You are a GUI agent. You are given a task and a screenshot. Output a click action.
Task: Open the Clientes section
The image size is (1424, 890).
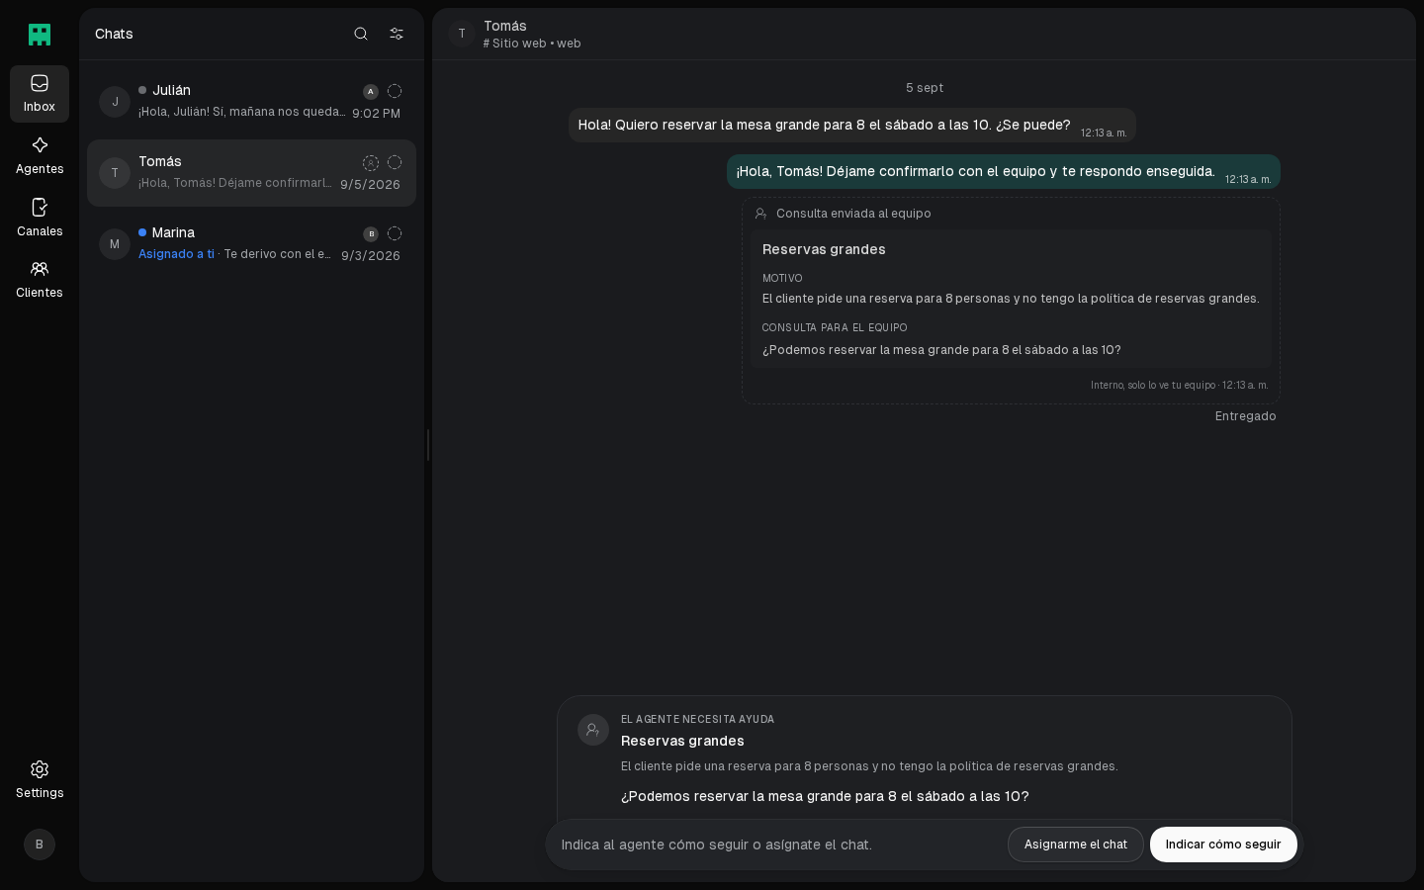[40, 280]
